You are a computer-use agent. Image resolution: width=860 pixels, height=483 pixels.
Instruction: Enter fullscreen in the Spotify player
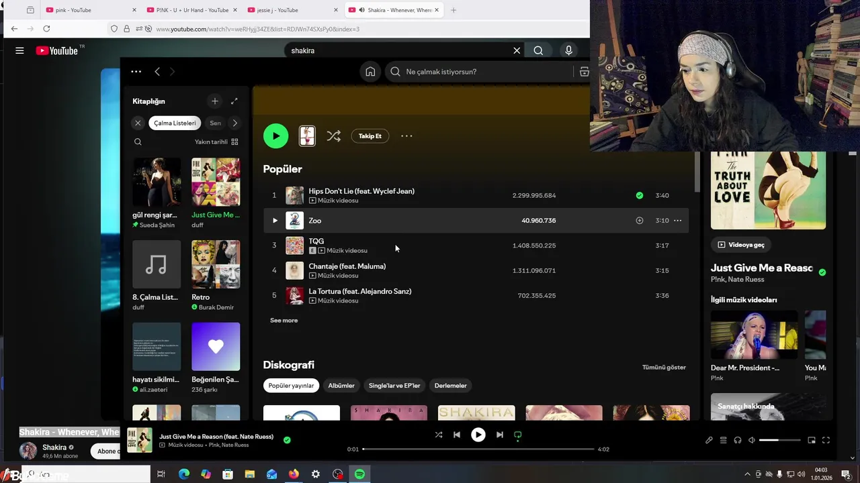826,440
